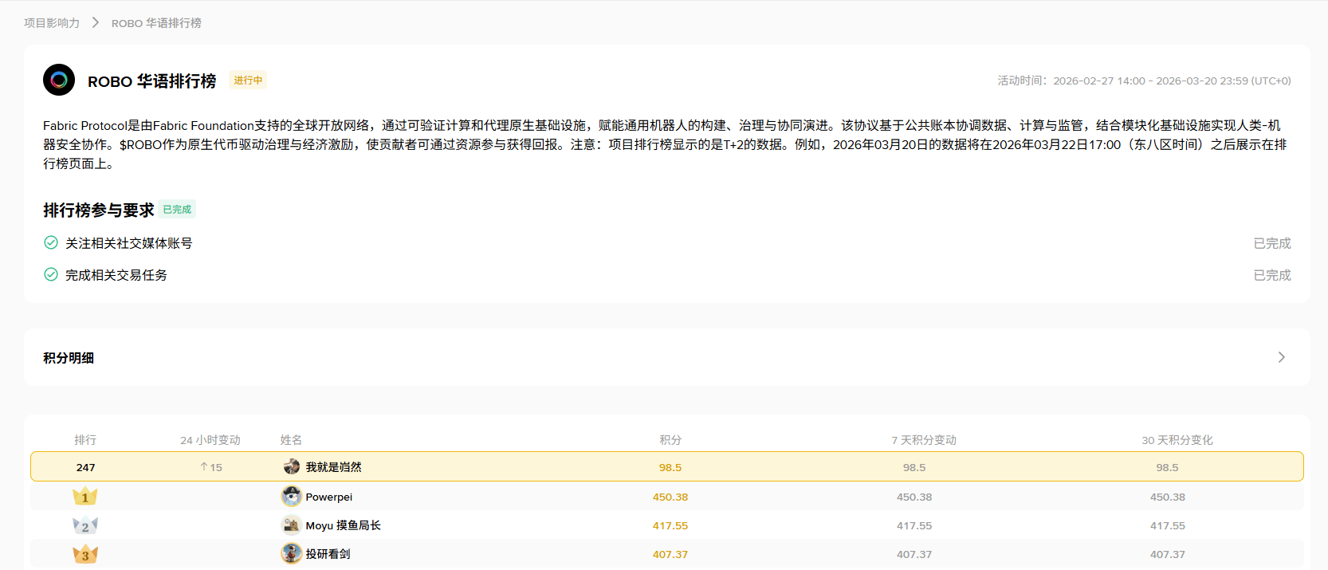The height and width of the screenshot is (570, 1328).
Task: Click the silver crown rank 2 icon
Action: [85, 525]
